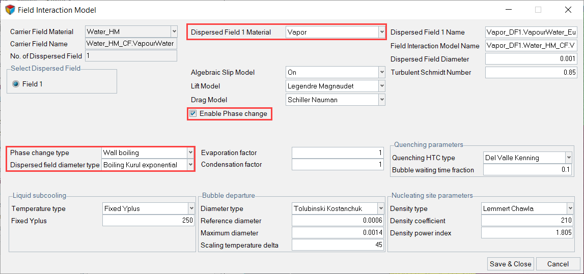Close the Field Interaction Model dialog
The width and height of the screenshot is (584, 274).
pos(568,10)
